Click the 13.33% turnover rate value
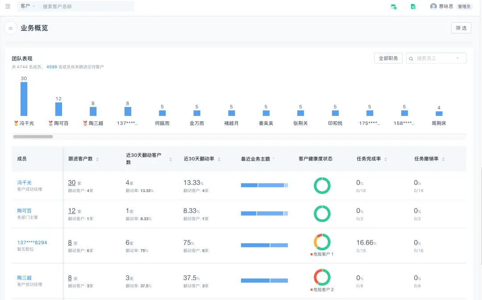 pyautogui.click(x=193, y=183)
